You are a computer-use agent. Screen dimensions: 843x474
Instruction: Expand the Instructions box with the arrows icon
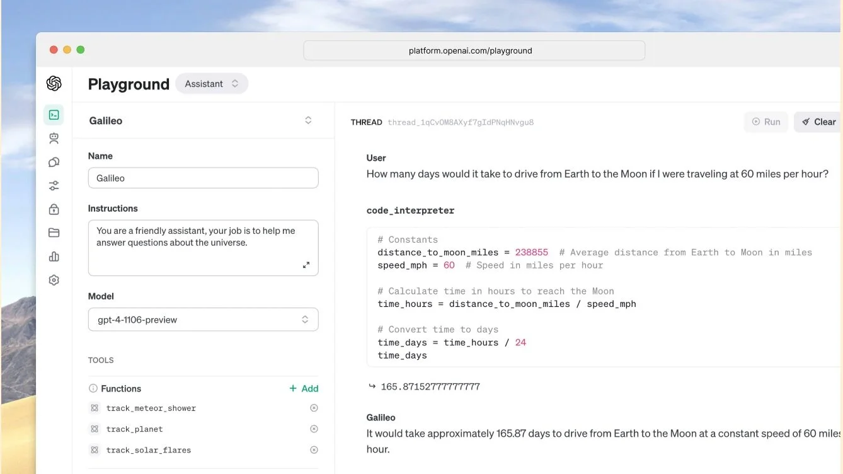click(x=306, y=265)
